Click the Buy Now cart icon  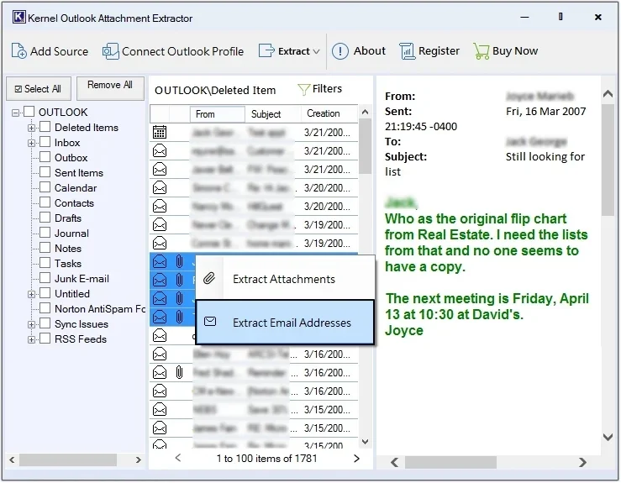[x=482, y=51]
